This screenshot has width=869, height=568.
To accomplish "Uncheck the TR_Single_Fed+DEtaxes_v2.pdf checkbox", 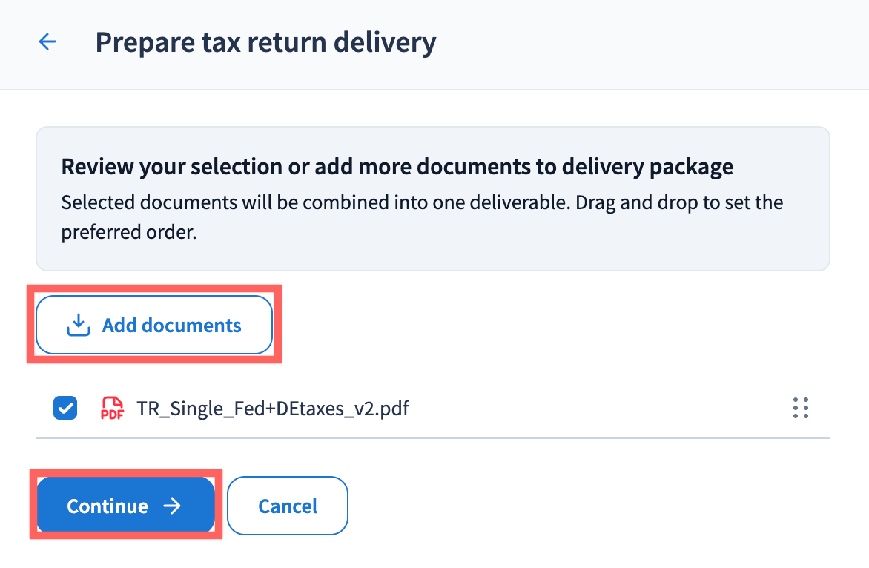I will click(x=65, y=408).
